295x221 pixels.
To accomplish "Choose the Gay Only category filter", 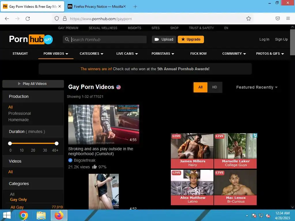I will point(18,200).
